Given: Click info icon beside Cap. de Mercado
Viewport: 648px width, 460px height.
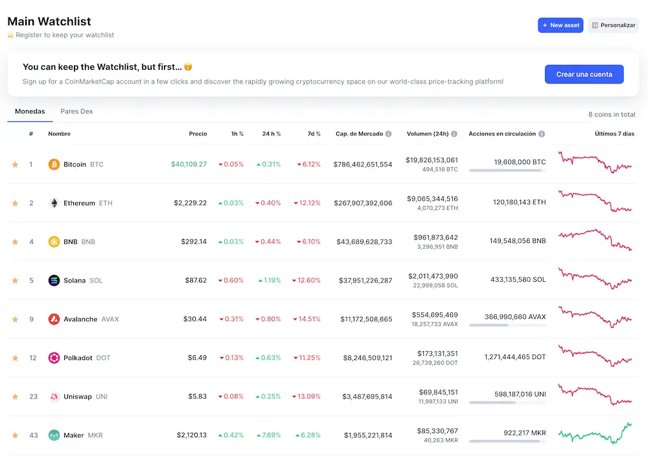Looking at the screenshot, I should (388, 134).
